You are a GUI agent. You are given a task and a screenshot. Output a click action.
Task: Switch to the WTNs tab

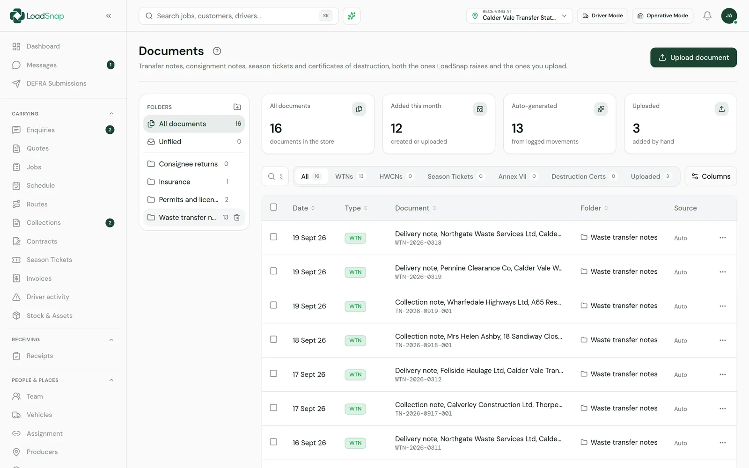(x=350, y=176)
